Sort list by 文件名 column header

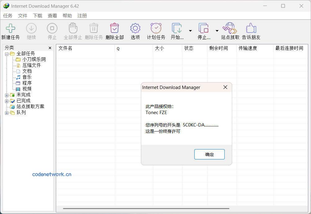tap(84, 48)
